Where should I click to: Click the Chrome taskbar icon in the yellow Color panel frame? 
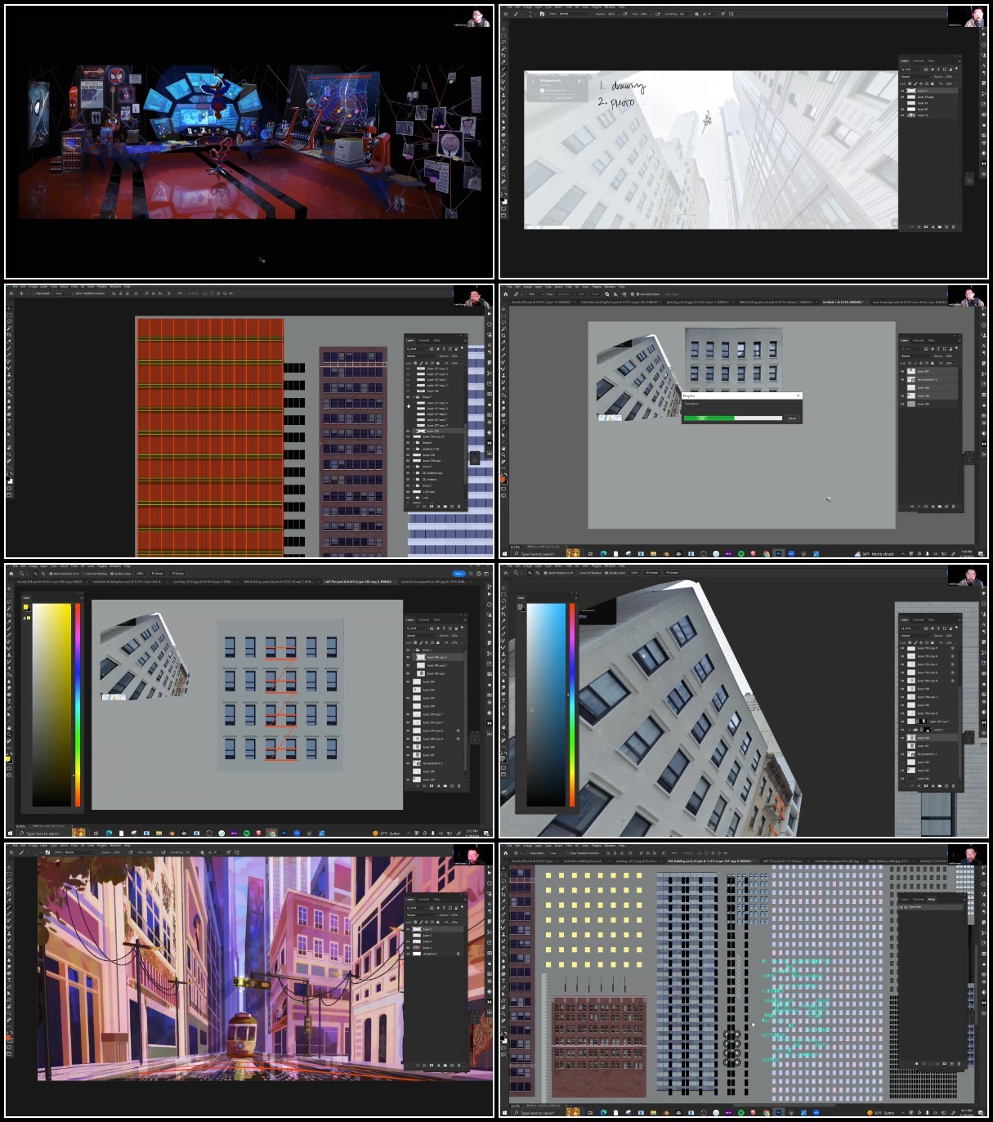click(x=271, y=834)
